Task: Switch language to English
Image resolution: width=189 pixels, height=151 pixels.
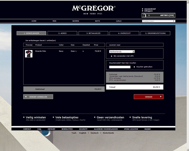Action: 83,133
